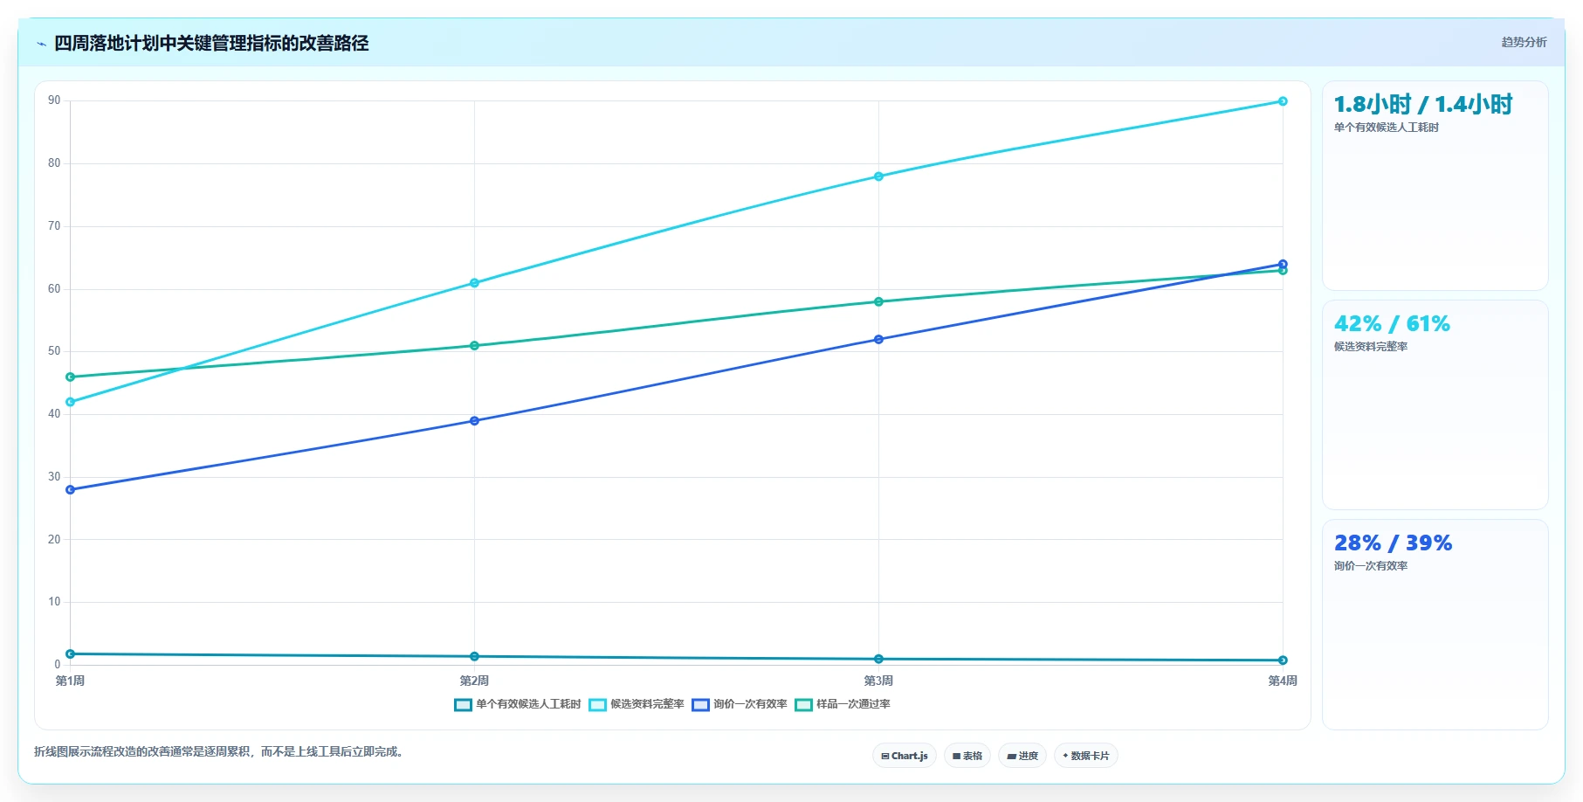Click the footnote starting 折线图展示流程改造
Screen dimensions: 1583x802
tap(221, 751)
